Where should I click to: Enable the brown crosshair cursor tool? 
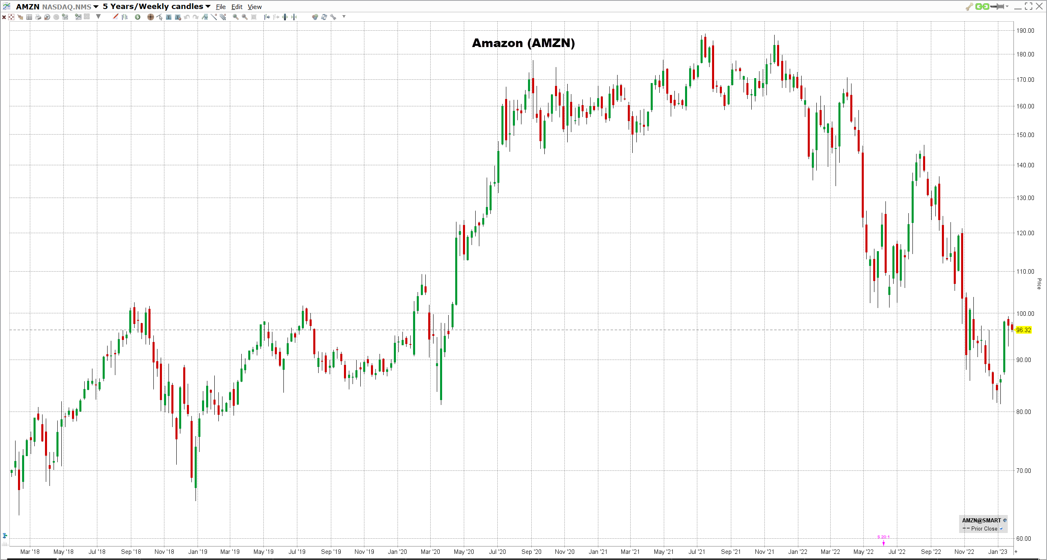(151, 17)
